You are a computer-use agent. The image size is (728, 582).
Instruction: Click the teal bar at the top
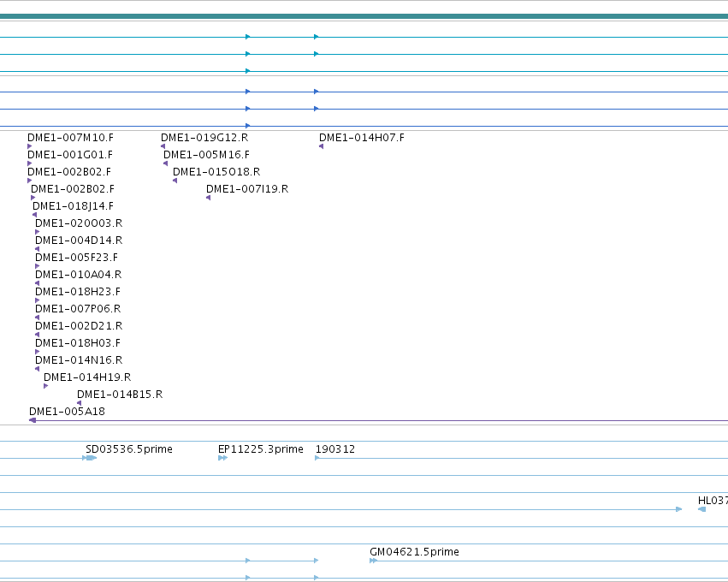click(364, 17)
